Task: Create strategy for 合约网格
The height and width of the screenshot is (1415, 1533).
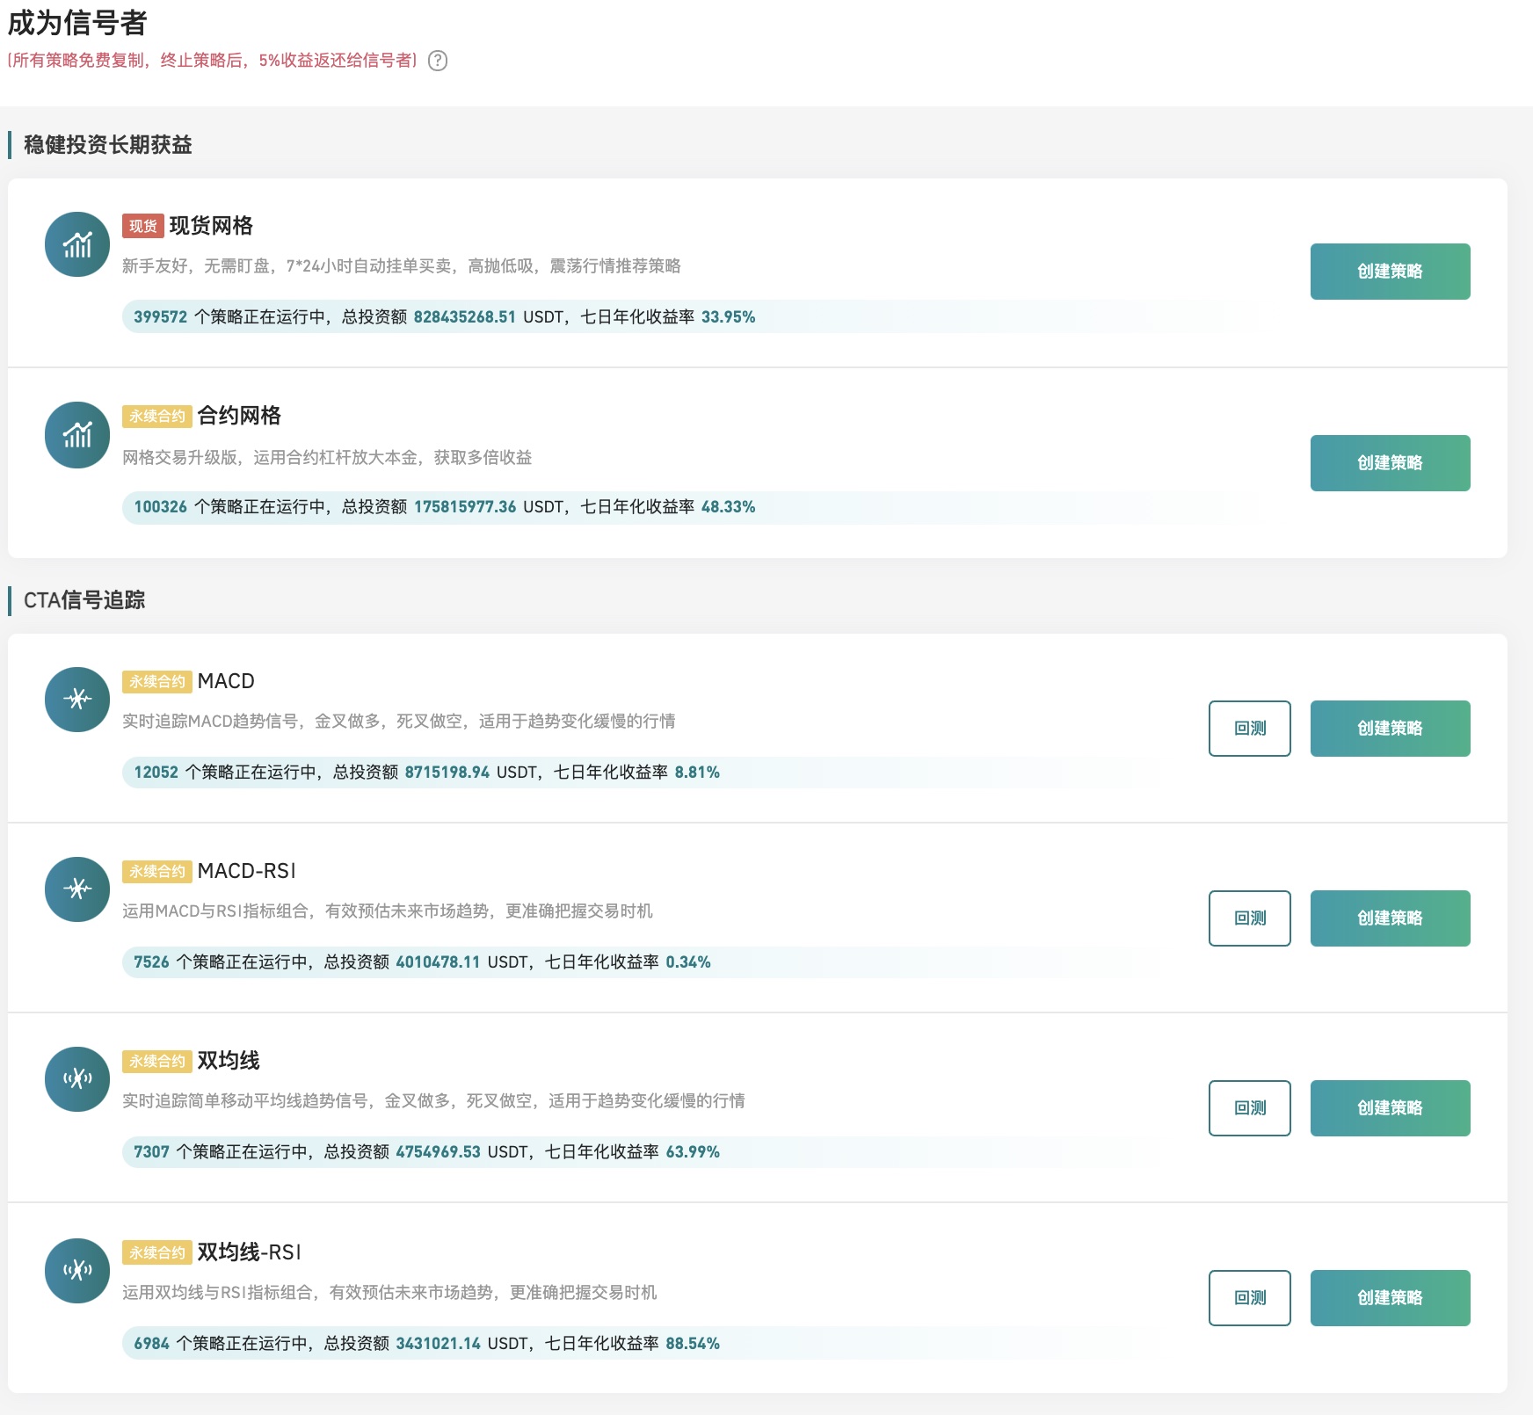Action: (1390, 463)
